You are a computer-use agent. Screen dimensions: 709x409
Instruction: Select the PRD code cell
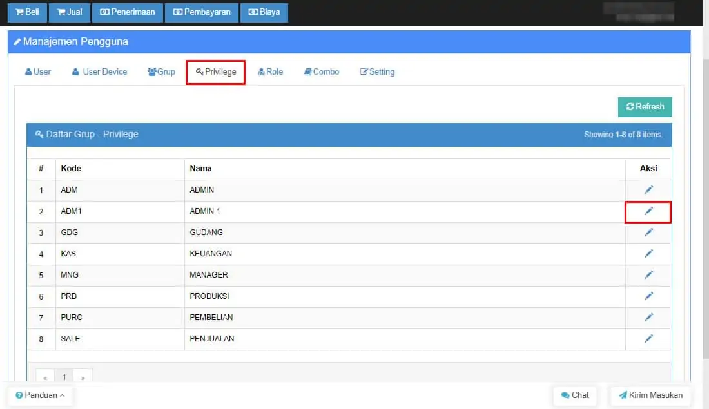(120, 296)
